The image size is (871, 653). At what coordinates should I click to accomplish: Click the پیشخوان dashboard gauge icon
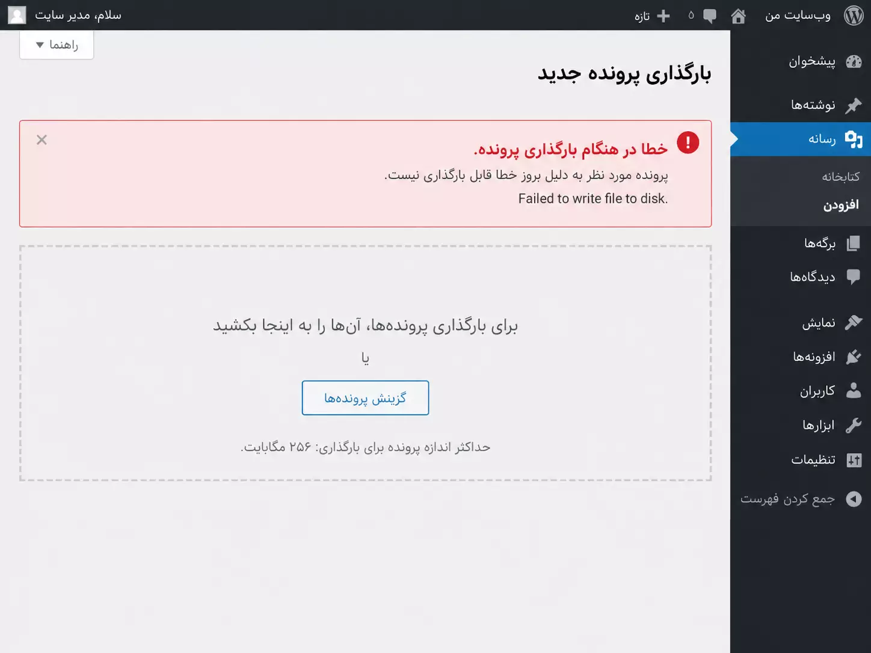click(x=854, y=61)
